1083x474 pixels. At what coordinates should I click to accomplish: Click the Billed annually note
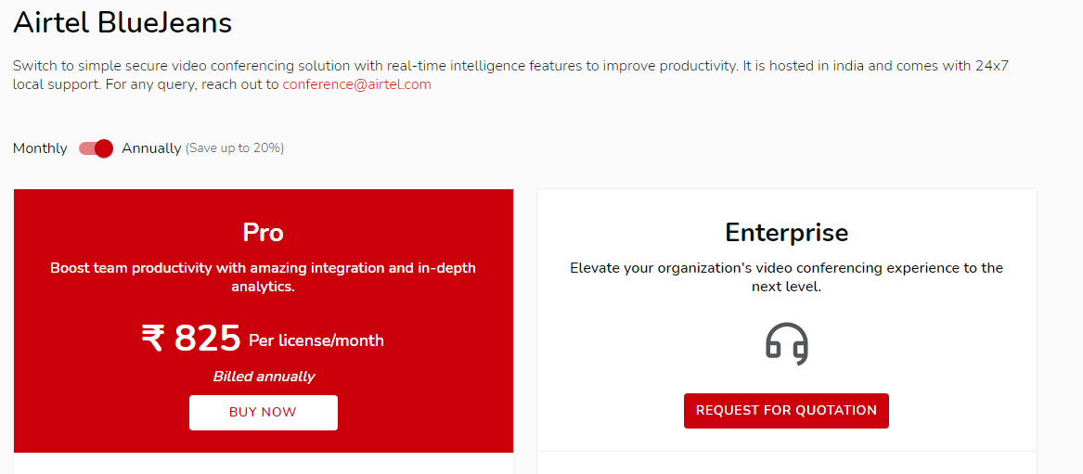pos(264,377)
